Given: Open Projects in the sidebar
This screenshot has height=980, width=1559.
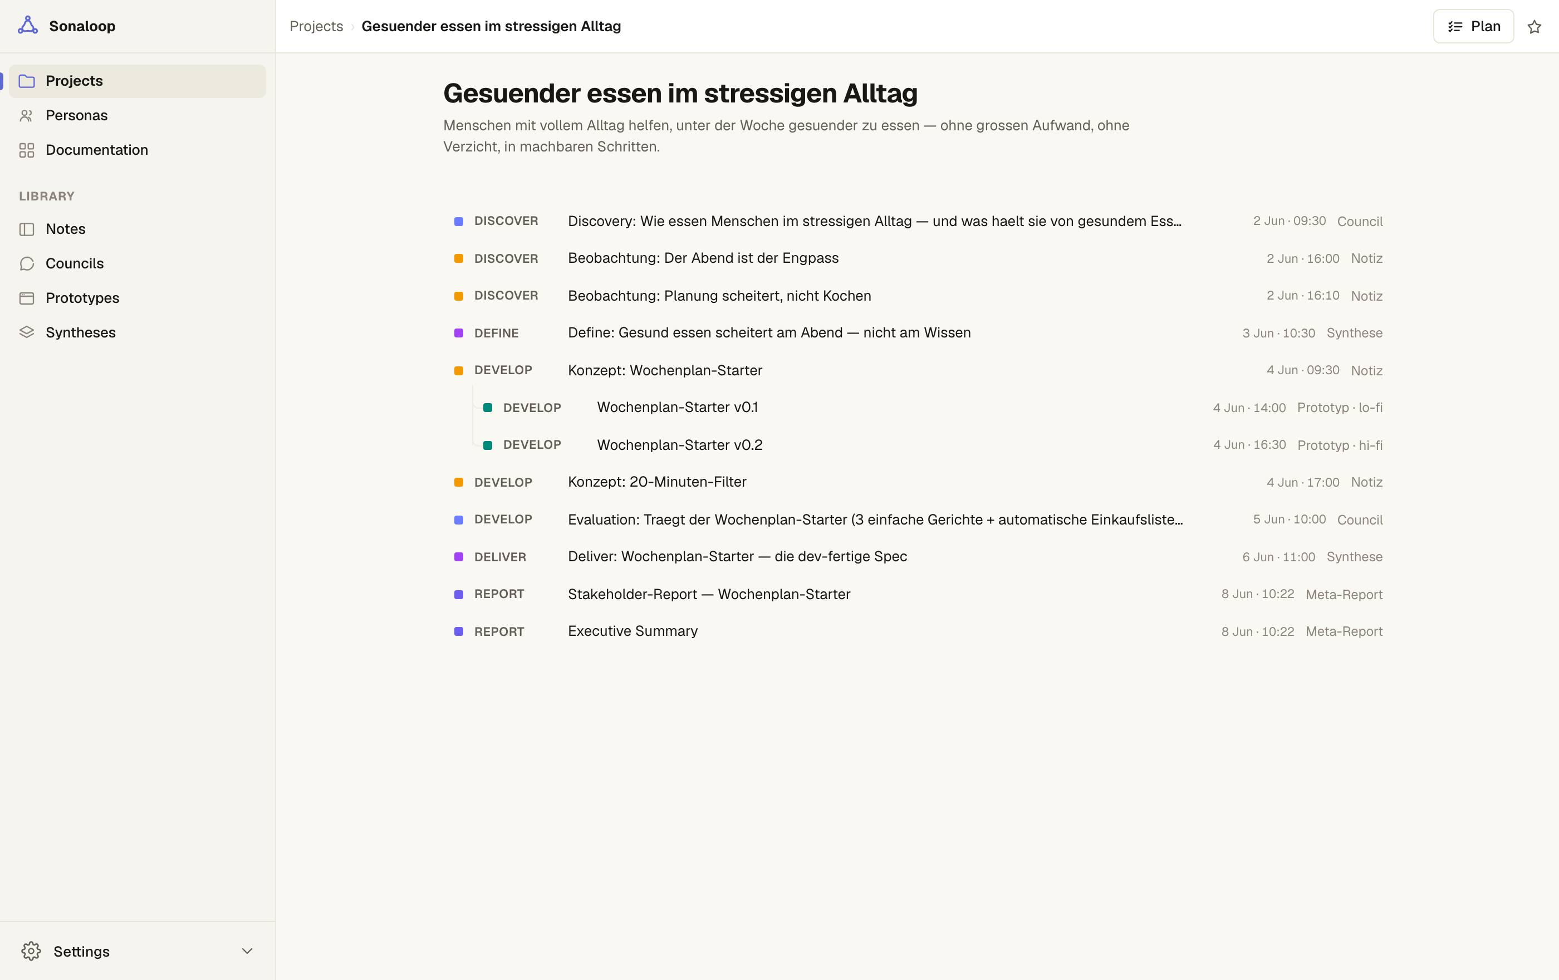Looking at the screenshot, I should pos(138,81).
